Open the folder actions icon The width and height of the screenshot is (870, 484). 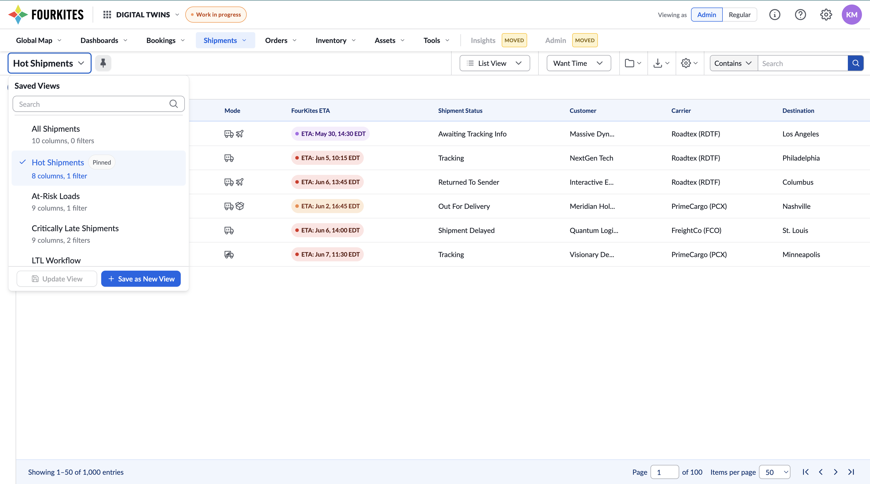(633, 63)
